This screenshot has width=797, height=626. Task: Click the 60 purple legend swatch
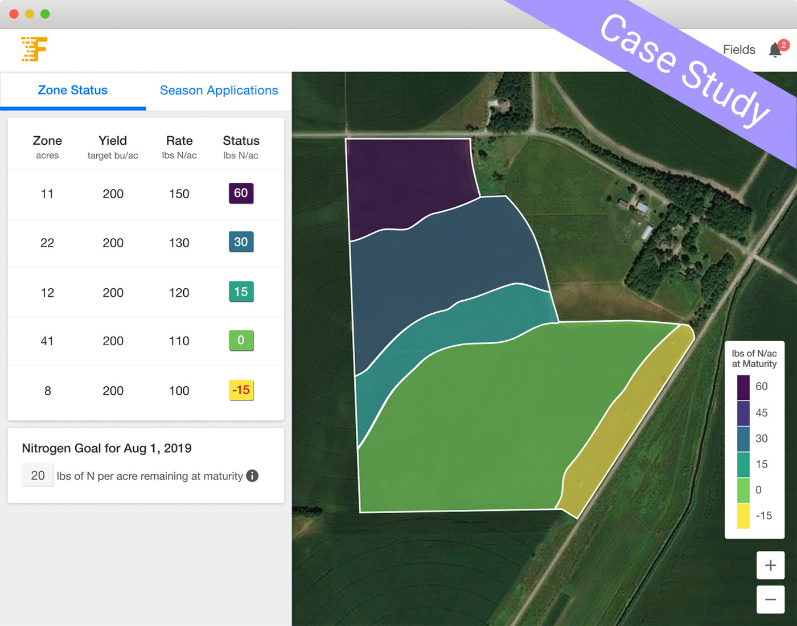[743, 387]
